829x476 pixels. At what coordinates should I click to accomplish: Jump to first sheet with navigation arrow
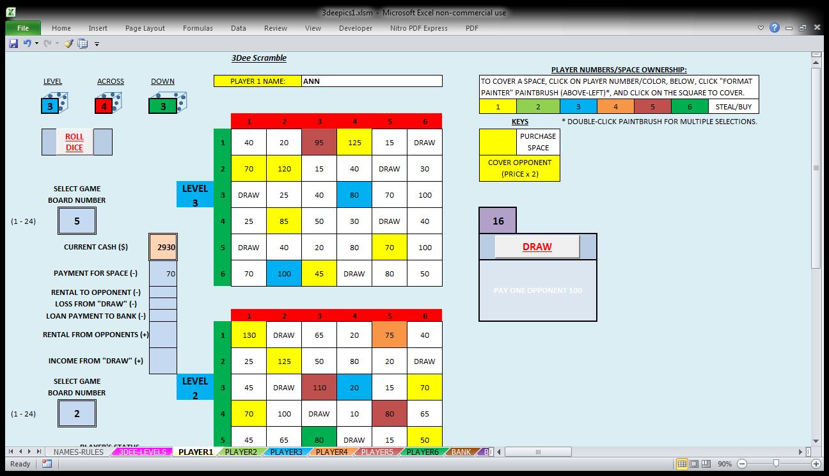12,452
